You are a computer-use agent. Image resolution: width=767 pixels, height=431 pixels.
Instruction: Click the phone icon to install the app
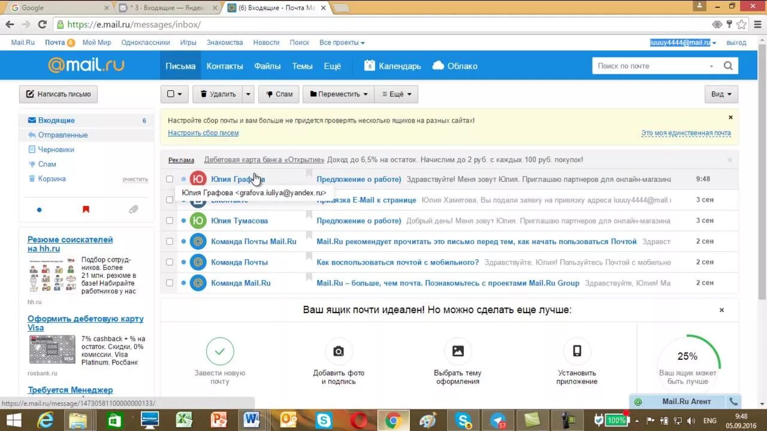tap(576, 351)
